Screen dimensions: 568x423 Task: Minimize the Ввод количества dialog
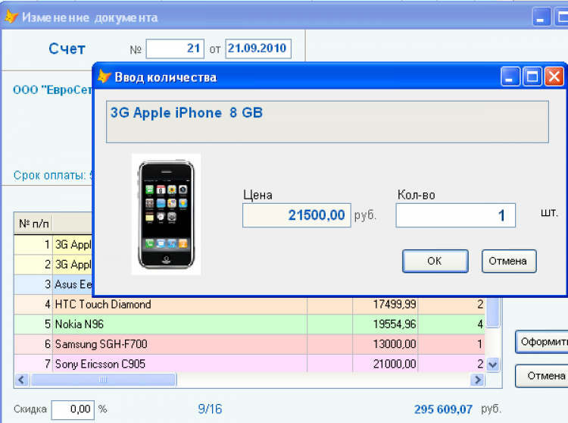pyautogui.click(x=510, y=77)
